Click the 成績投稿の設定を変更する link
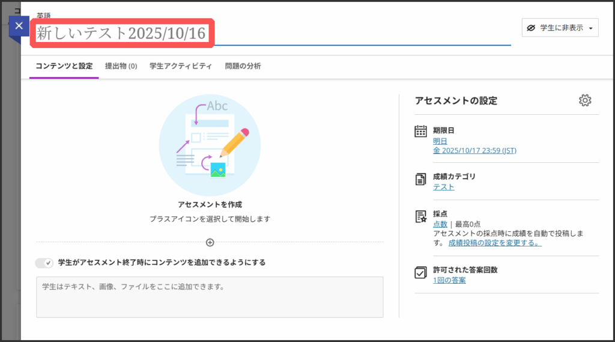Viewport: 615px width, 342px height. [495, 243]
